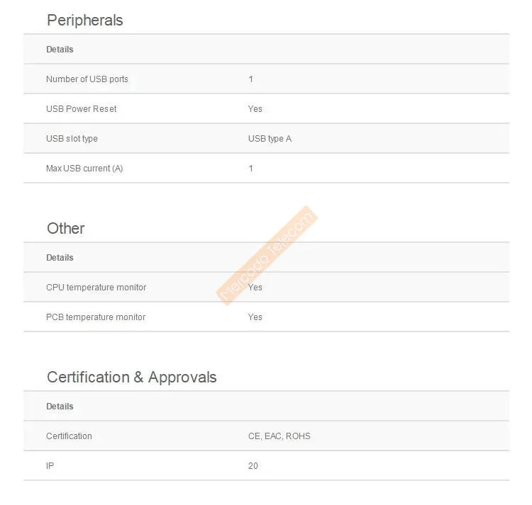The width and height of the screenshot is (532, 505).
Task: Click the Details header under Other
Action: click(x=60, y=258)
